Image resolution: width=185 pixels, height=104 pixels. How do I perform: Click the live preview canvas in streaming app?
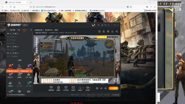77,60
